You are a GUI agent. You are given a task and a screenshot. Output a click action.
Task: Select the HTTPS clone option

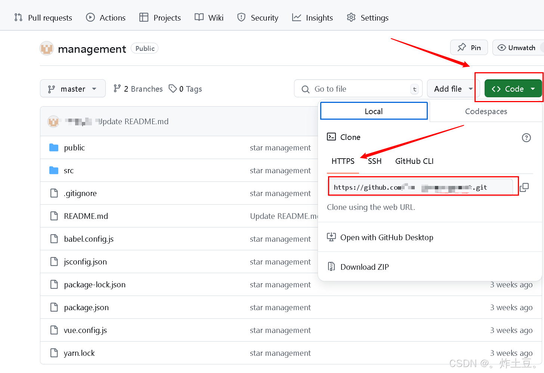pos(343,161)
